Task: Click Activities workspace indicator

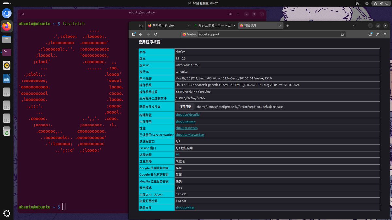Action: (6, 3)
